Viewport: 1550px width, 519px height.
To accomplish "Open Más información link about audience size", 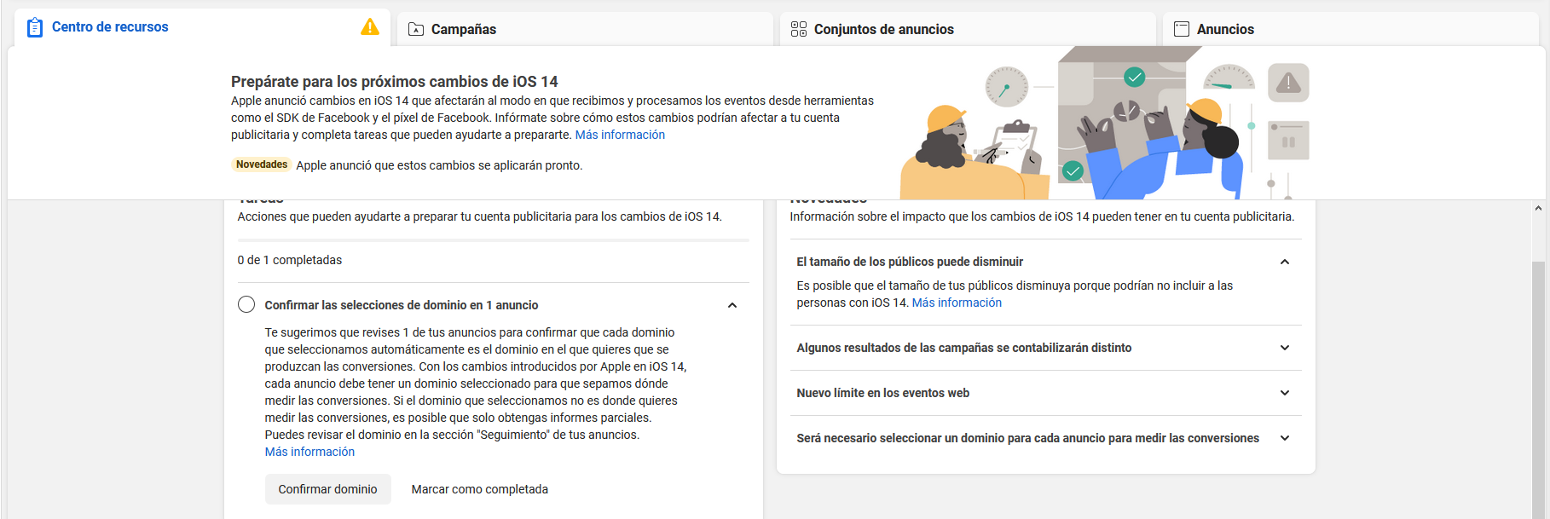I will tap(957, 303).
